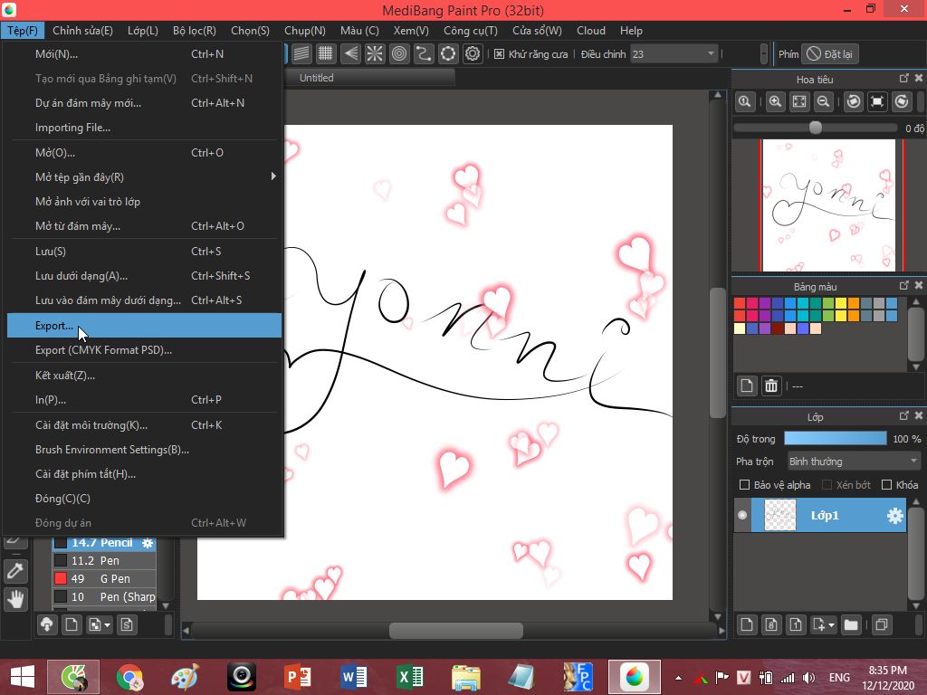Add a 1-bit layer in Lớp panel
This screenshot has width=927, height=695.
click(796, 624)
